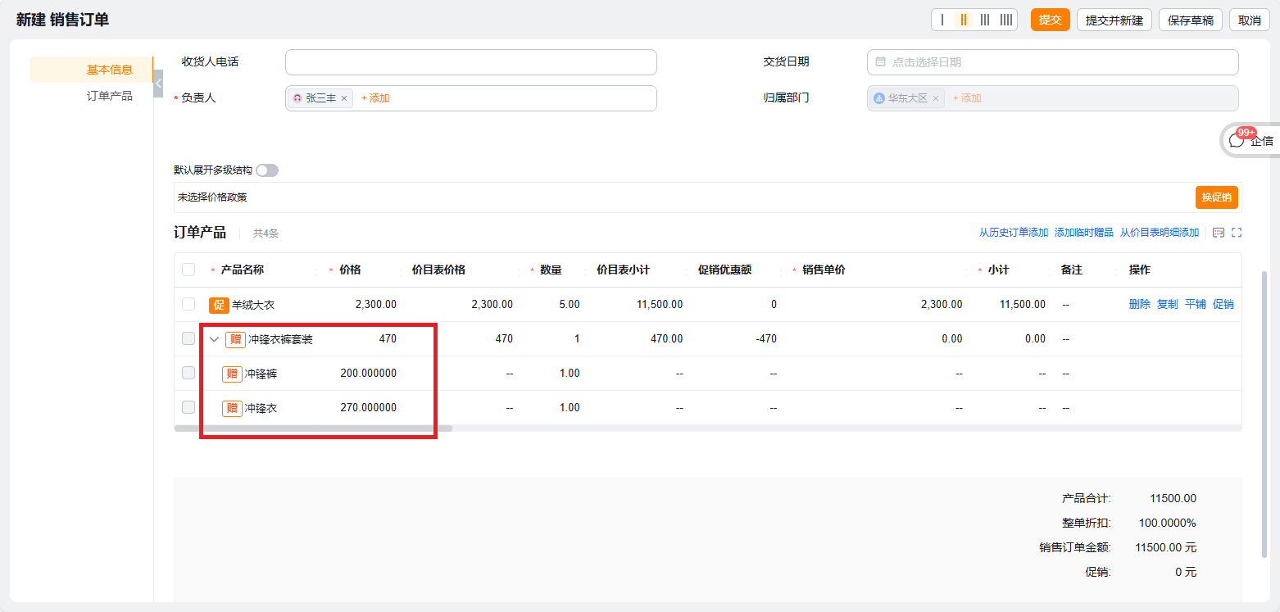The image size is (1280, 612).
Task: Check the 冲锋裤 row checkbox
Action: click(188, 373)
